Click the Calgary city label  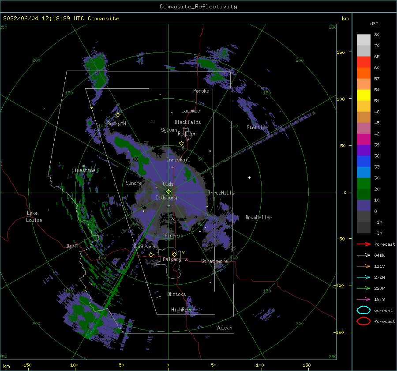(172, 259)
